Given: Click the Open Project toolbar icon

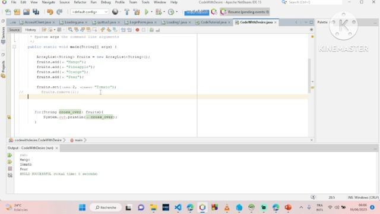Looking at the screenshot, I should pos(26,12).
